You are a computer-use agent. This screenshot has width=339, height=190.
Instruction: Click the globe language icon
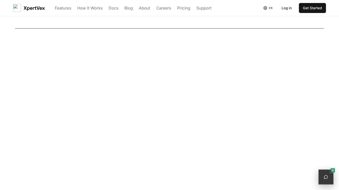(x=265, y=8)
